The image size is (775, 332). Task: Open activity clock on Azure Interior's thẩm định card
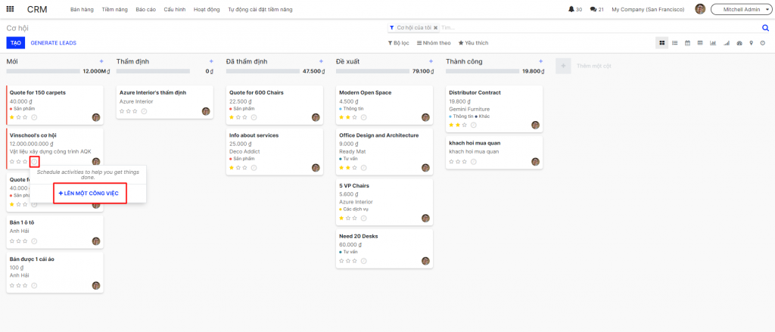coord(144,111)
